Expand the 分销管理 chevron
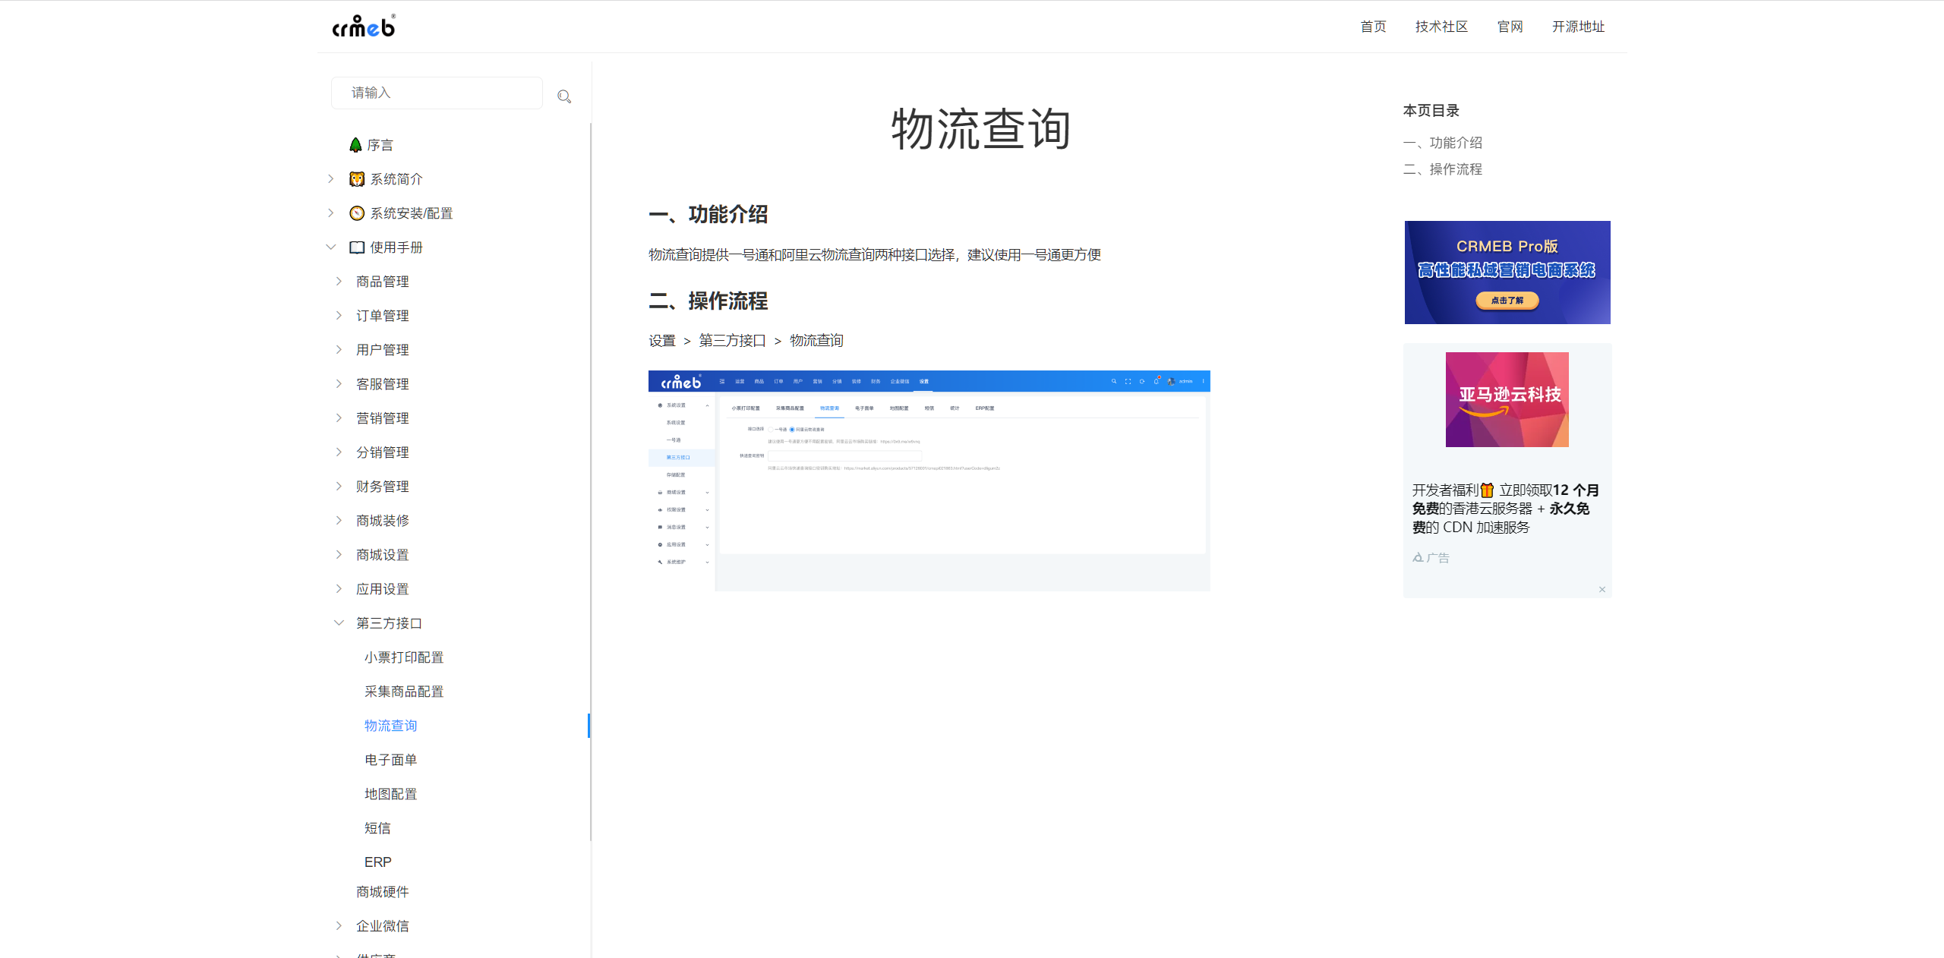Viewport: 1944px width, 958px height. click(339, 452)
